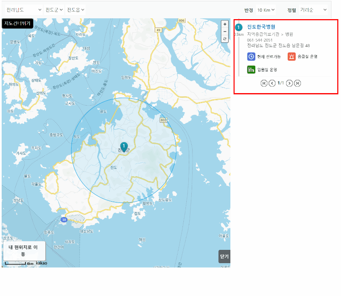This screenshot has width=341, height=296.
Task: Open the 10 Km radius dropdown
Action: 266,10
